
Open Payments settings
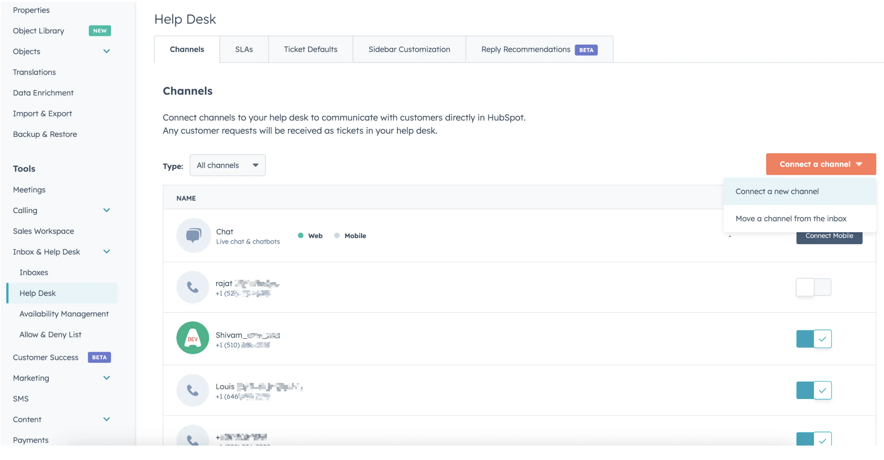click(x=31, y=440)
